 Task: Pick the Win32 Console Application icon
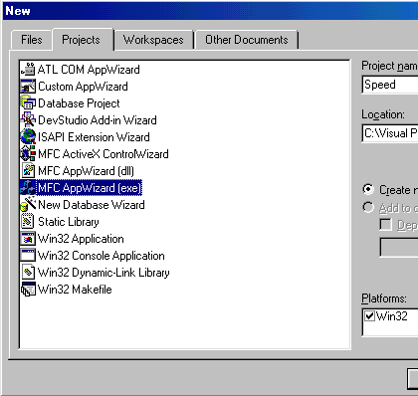coord(28,256)
